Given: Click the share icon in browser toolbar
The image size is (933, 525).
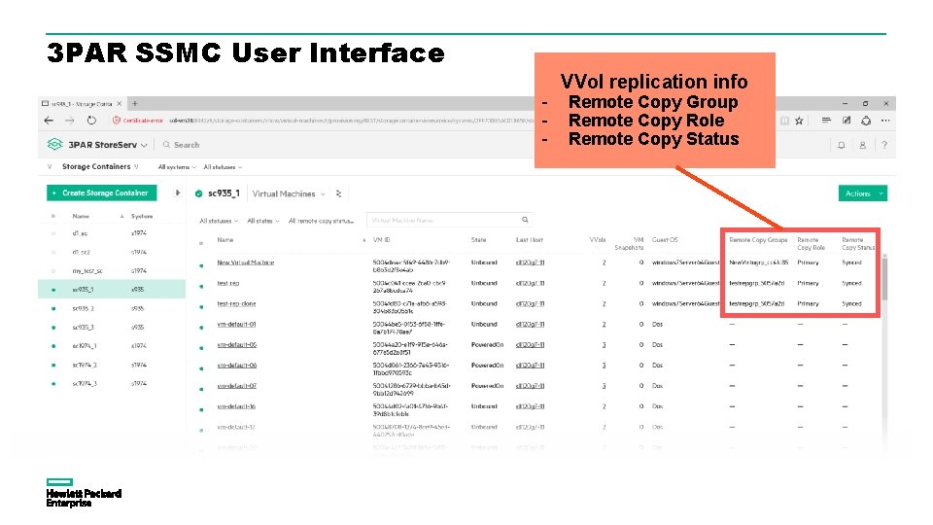Looking at the screenshot, I should pyautogui.click(x=866, y=121).
